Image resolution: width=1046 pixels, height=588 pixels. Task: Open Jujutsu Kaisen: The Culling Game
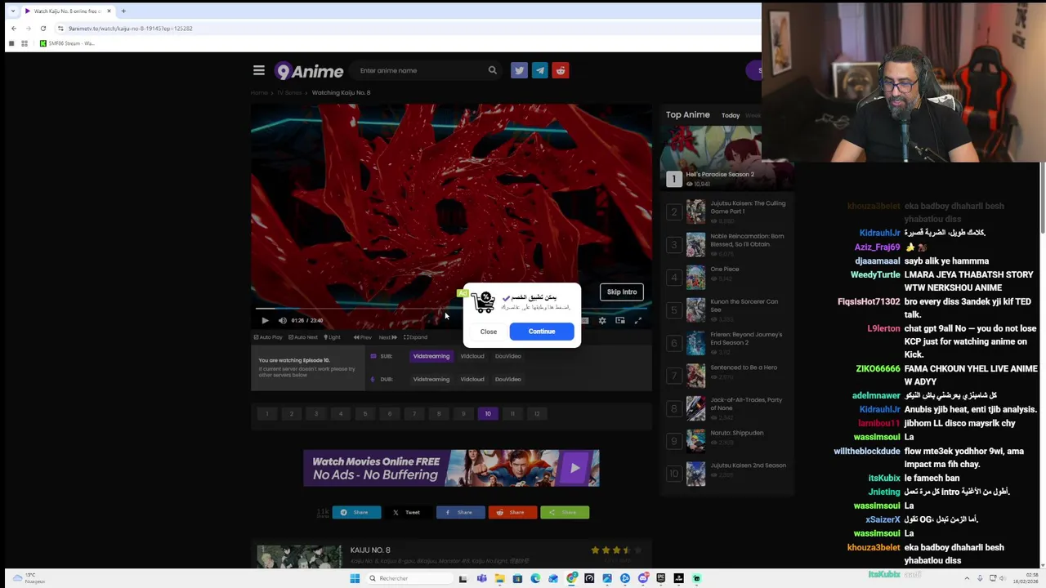click(x=748, y=207)
